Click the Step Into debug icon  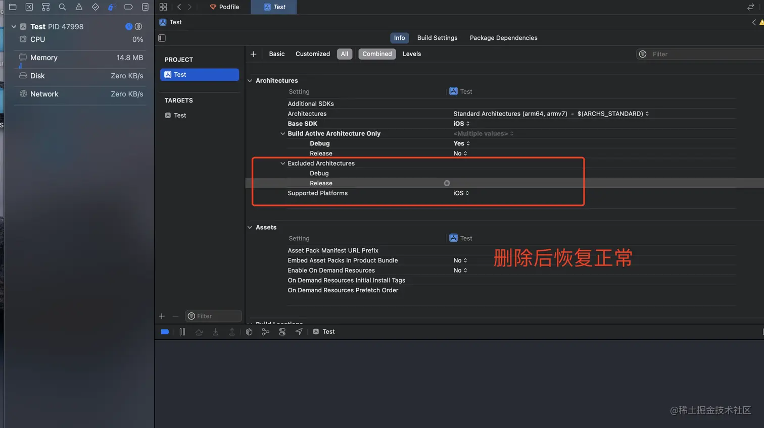215,332
